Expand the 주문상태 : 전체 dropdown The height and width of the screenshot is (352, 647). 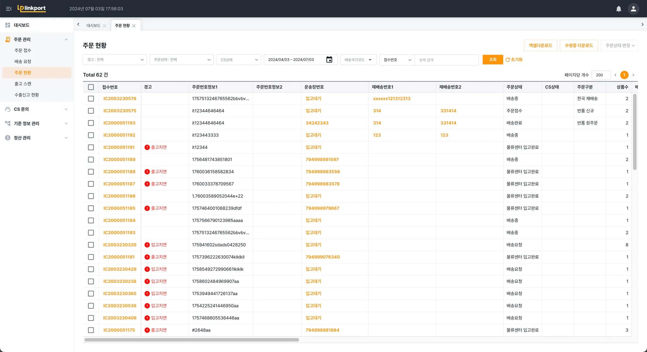coord(182,60)
